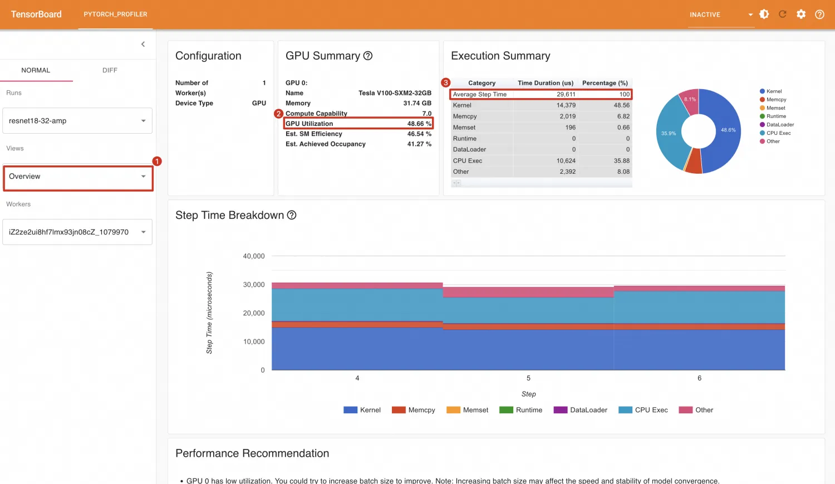This screenshot has height=484, width=835.
Task: Click the Memset entry in the pie chart legend
Action: 773,108
